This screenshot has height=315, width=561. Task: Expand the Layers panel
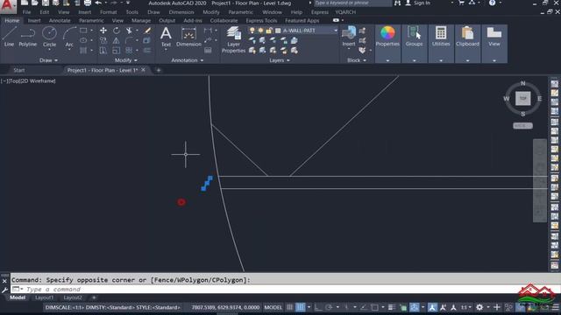coord(280,60)
